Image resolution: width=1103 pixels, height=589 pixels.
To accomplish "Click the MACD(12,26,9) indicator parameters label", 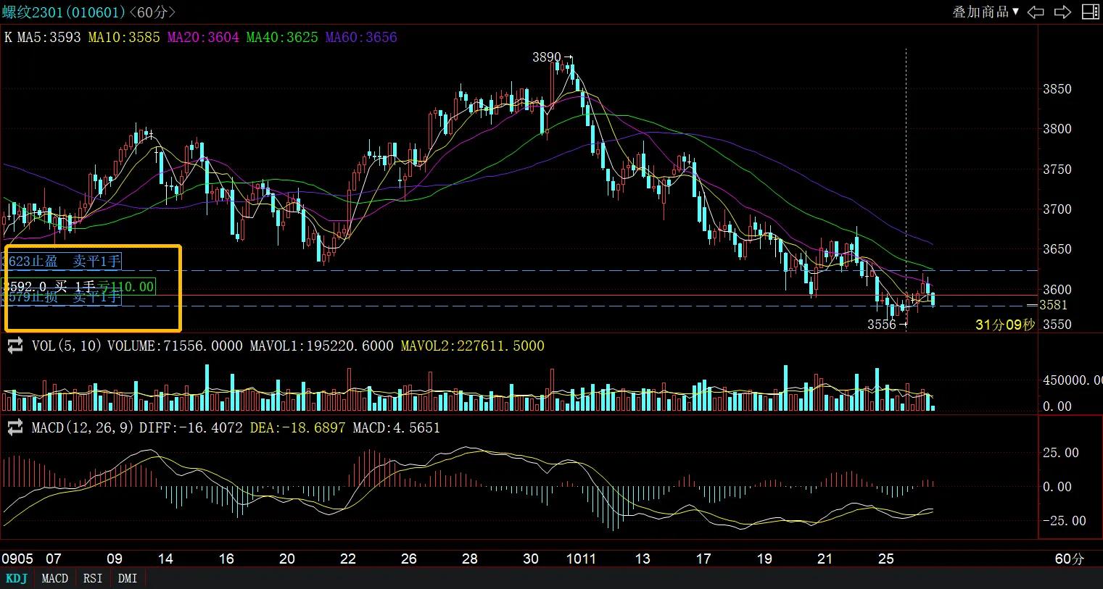I will click(83, 428).
